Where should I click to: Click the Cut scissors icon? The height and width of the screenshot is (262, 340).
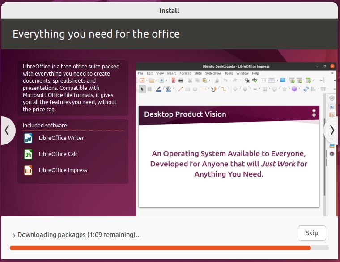pos(190,80)
